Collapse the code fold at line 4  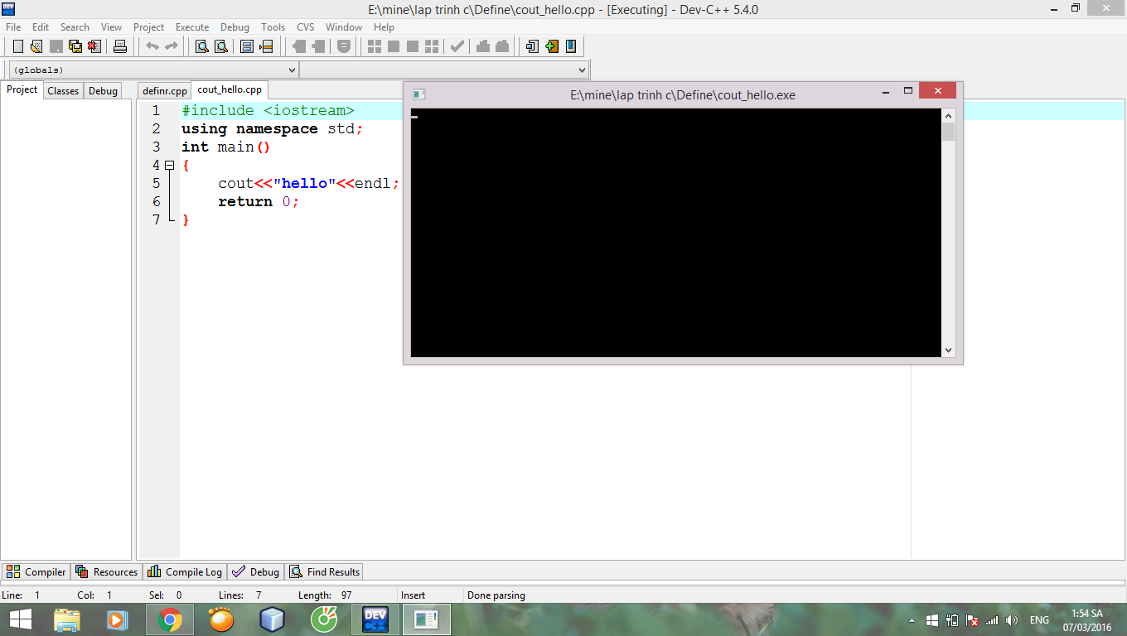pyautogui.click(x=170, y=166)
